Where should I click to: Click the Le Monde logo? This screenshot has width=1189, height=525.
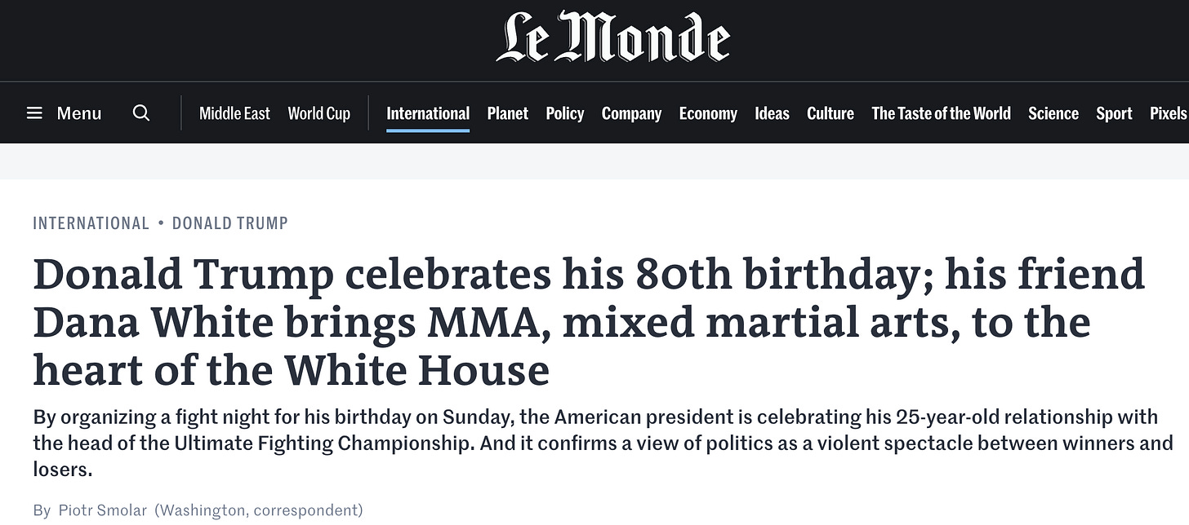[x=612, y=38]
